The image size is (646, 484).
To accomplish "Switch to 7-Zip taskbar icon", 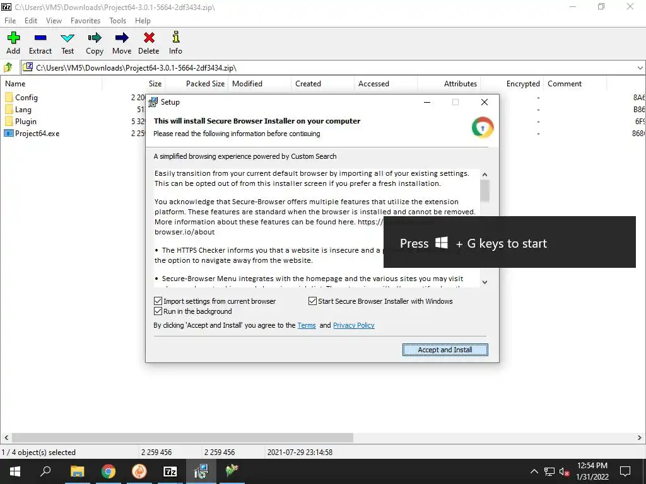I will point(170,471).
